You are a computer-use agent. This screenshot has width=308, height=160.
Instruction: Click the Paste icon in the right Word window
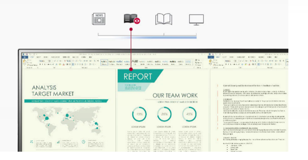click(x=211, y=62)
